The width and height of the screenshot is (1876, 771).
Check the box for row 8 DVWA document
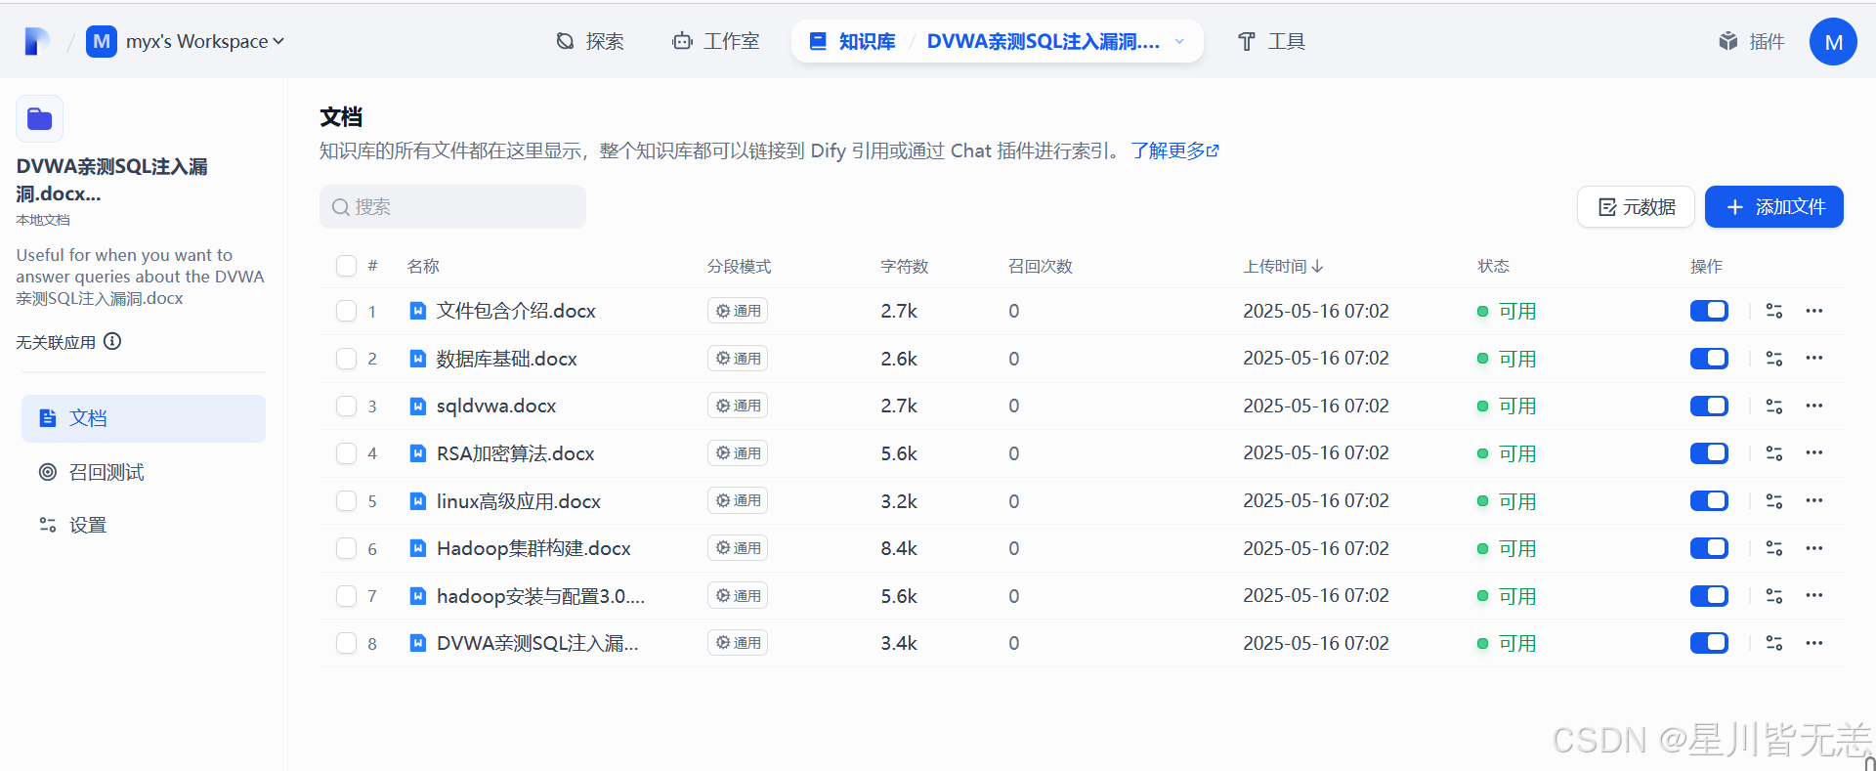pos(346,643)
